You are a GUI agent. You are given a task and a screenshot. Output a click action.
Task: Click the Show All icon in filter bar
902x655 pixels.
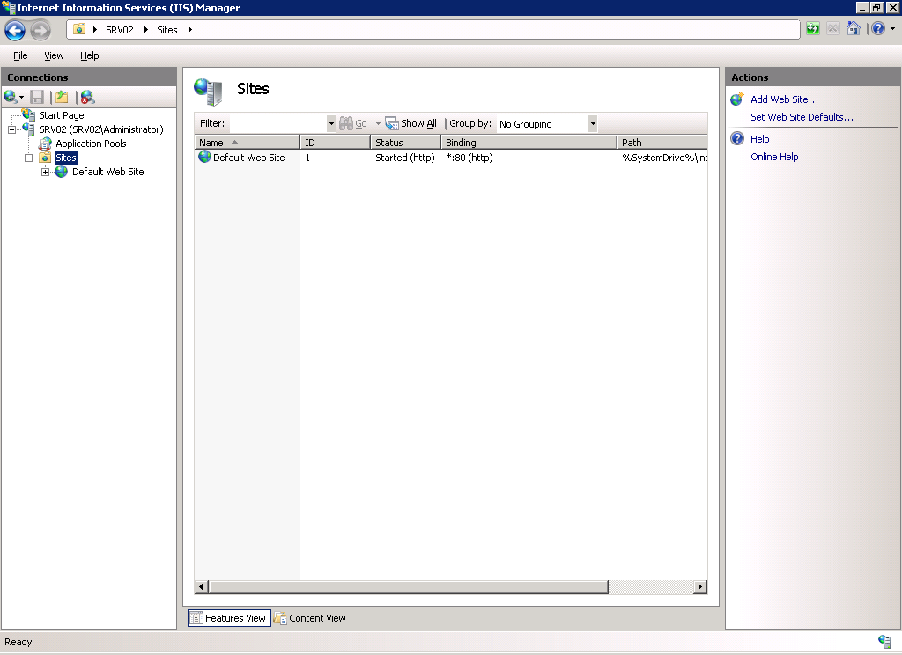[392, 123]
